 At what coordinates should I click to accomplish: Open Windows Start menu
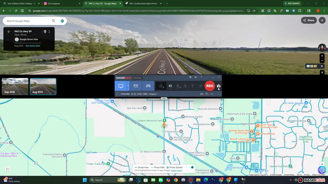[x=85, y=180]
